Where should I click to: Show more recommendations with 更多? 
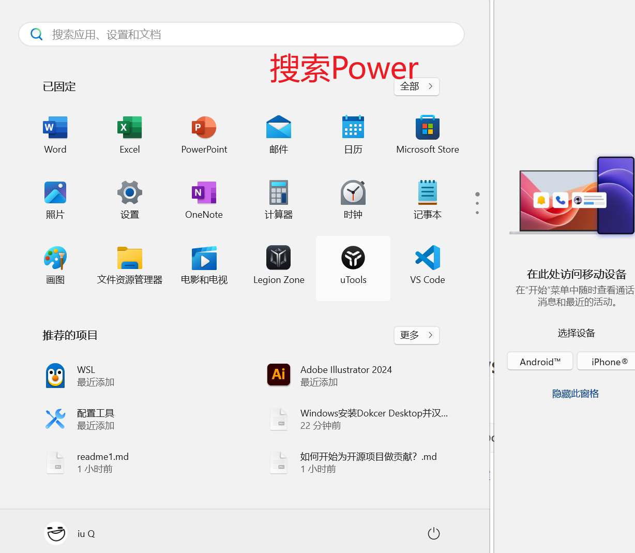tap(417, 335)
